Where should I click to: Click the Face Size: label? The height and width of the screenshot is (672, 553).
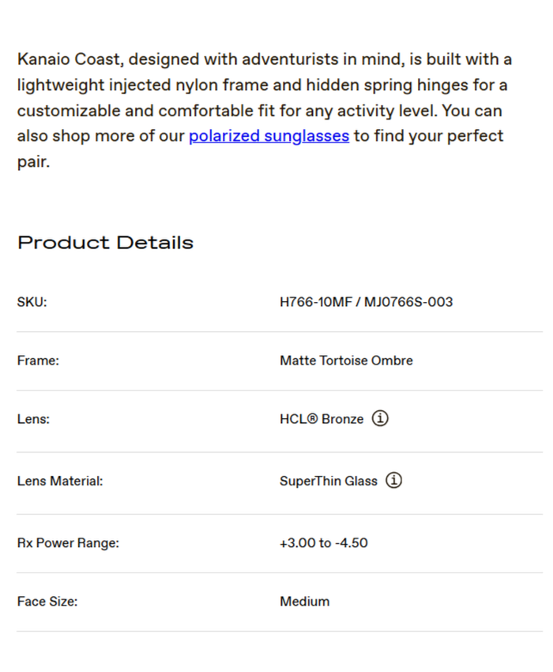click(47, 602)
